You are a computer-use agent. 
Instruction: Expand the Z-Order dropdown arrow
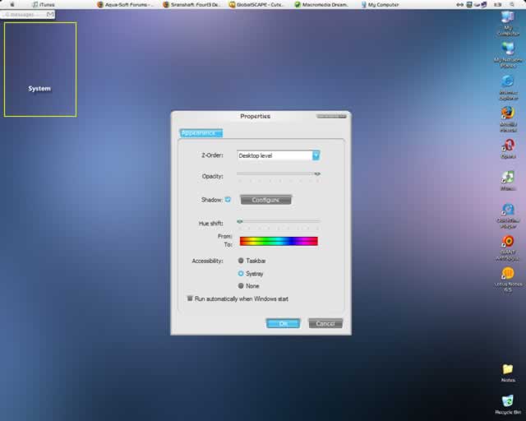316,155
